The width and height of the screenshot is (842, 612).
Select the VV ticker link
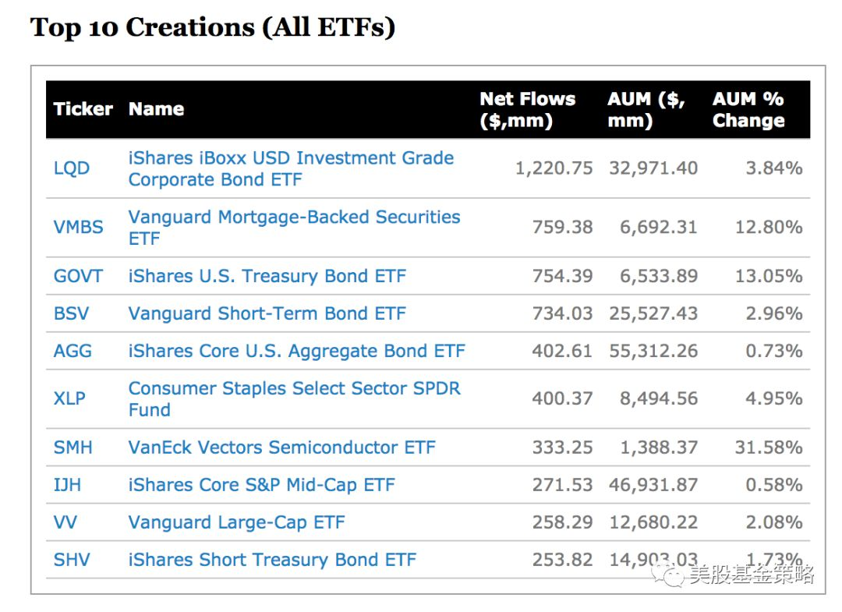65,522
